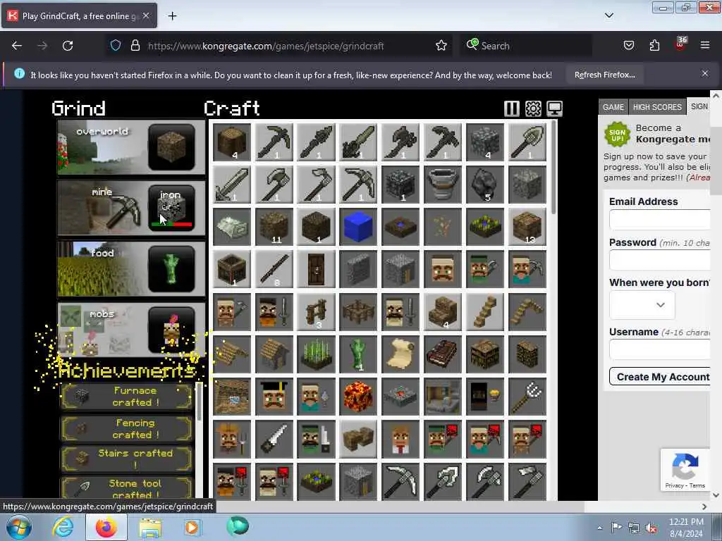This screenshot has height=541, width=722.
Task: Open the HIGH SCORES tab
Action: [657, 107]
